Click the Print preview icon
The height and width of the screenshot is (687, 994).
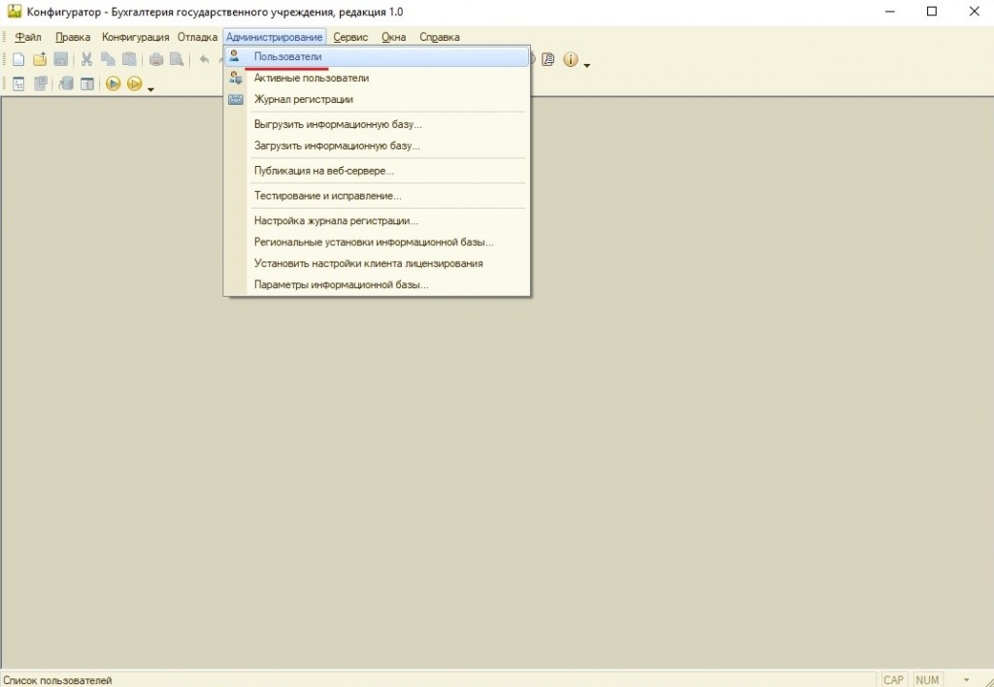177,59
